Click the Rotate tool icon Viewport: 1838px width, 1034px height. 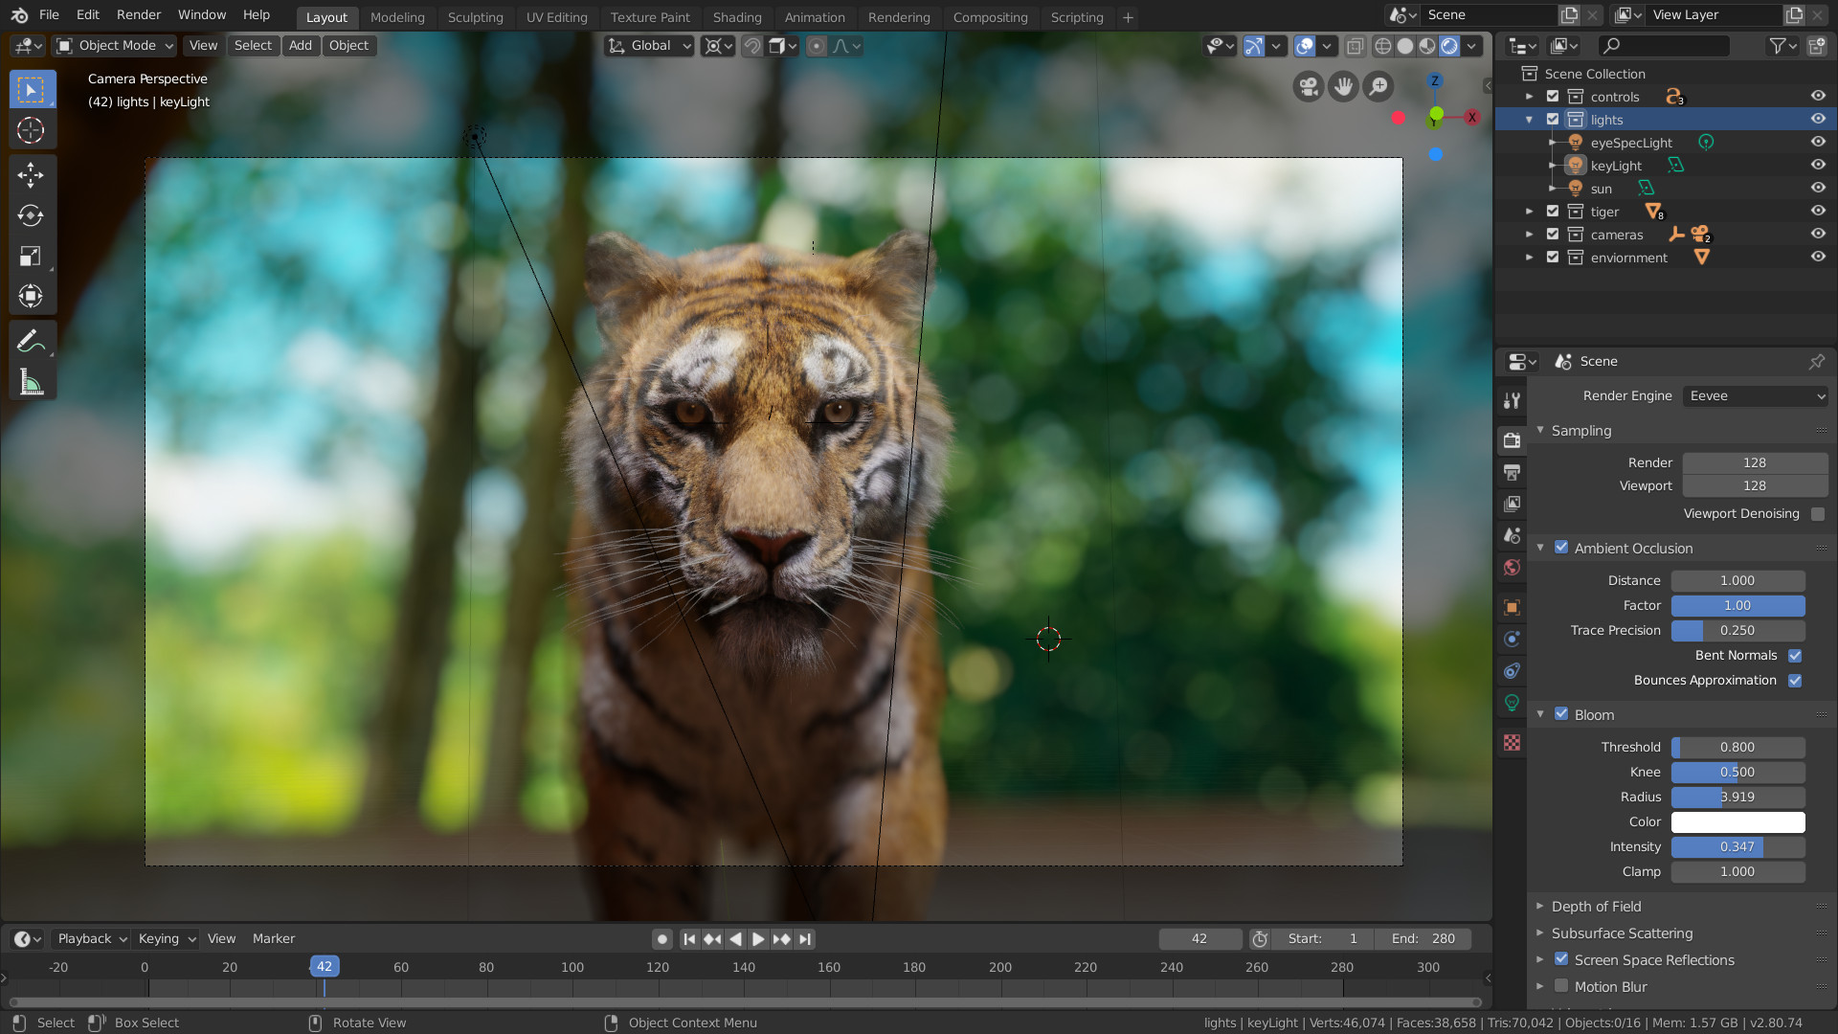32,214
